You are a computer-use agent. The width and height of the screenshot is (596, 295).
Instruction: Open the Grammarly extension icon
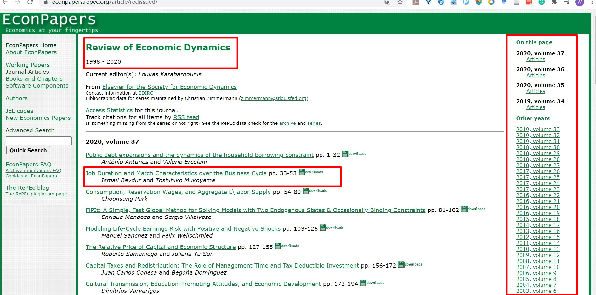pyautogui.click(x=541, y=3)
